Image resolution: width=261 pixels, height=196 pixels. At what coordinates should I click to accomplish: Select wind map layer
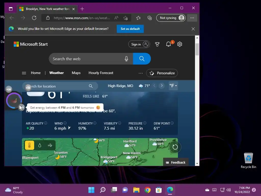click(x=50, y=145)
